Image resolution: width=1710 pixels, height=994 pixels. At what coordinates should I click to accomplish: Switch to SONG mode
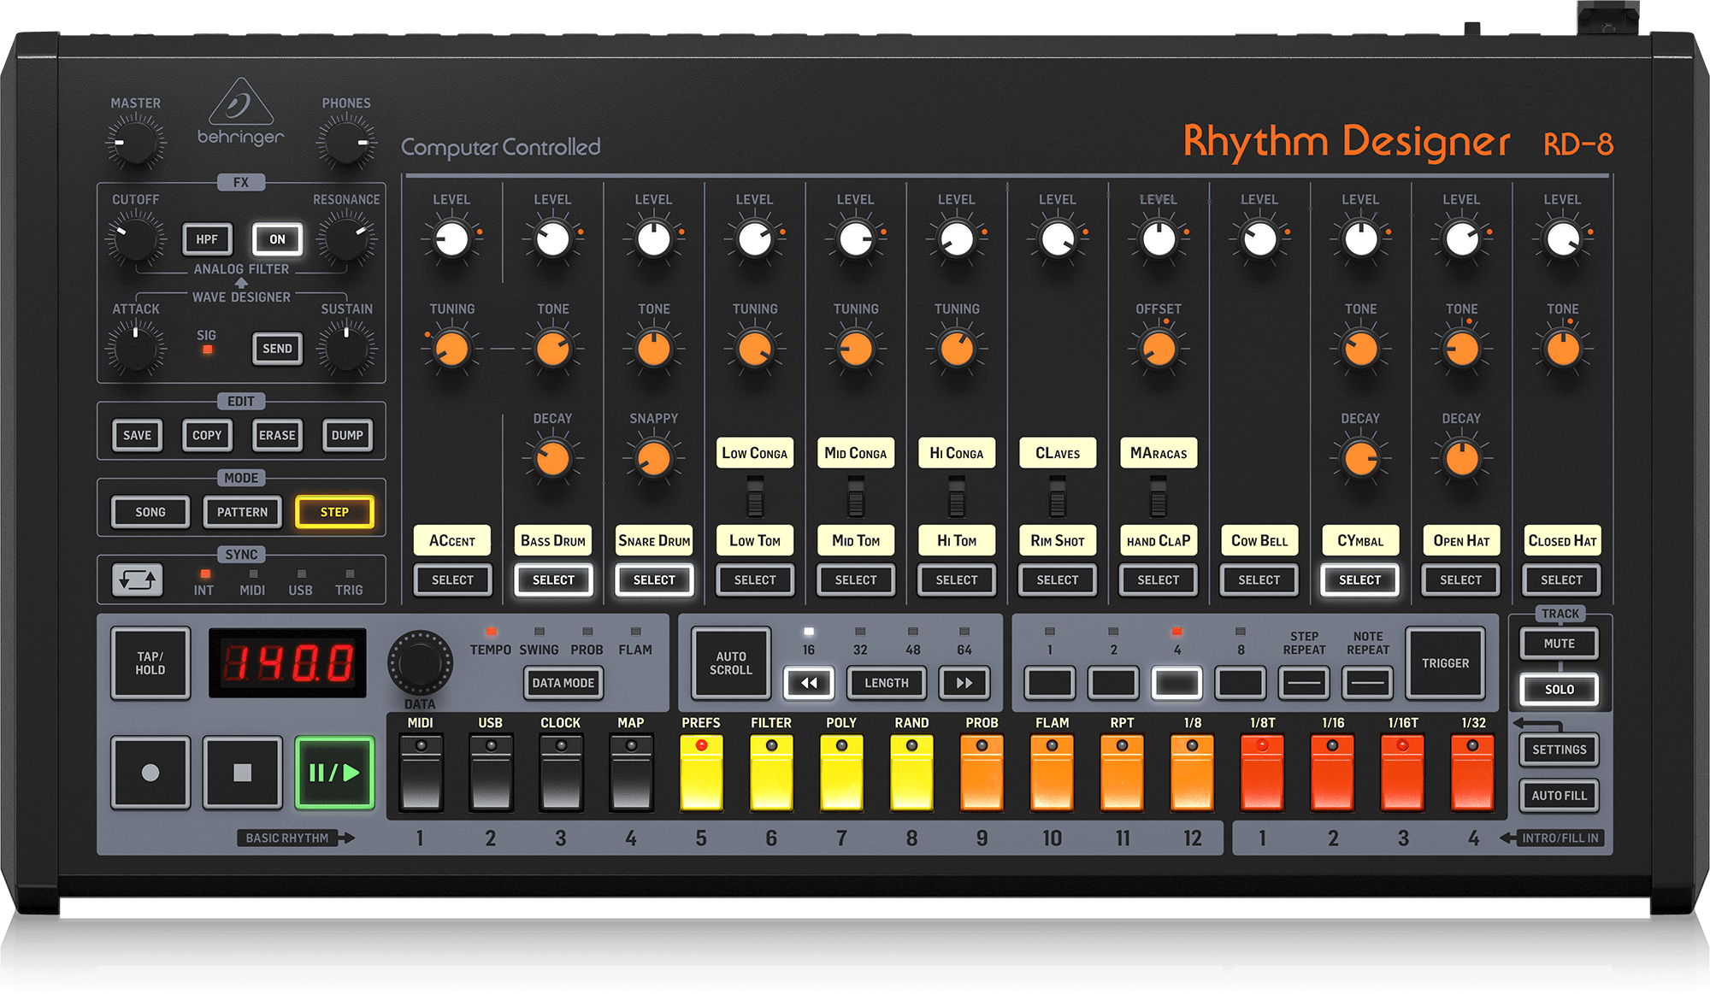pos(150,511)
